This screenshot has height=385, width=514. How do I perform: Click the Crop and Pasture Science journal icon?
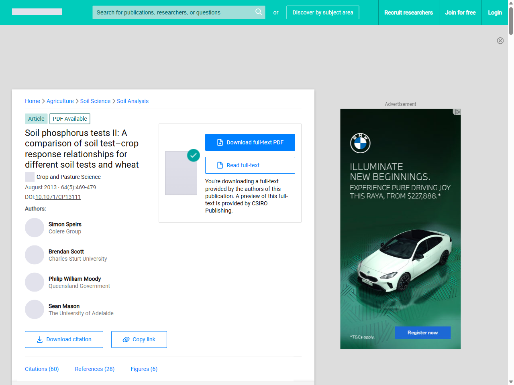[30, 177]
